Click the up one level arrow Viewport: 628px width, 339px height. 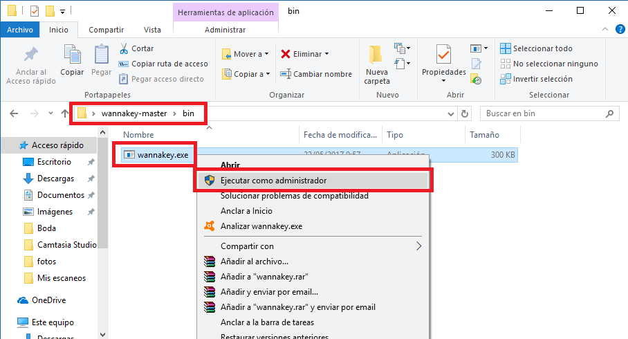tap(64, 113)
